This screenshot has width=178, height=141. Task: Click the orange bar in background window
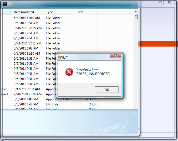[x=158, y=44]
